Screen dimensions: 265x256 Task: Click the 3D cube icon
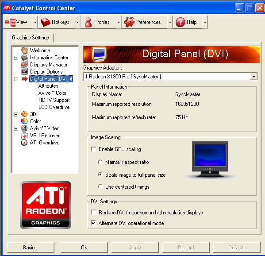coord(24,114)
